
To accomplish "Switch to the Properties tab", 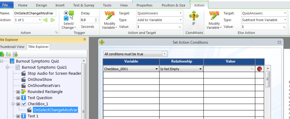I will tap(145, 5).
